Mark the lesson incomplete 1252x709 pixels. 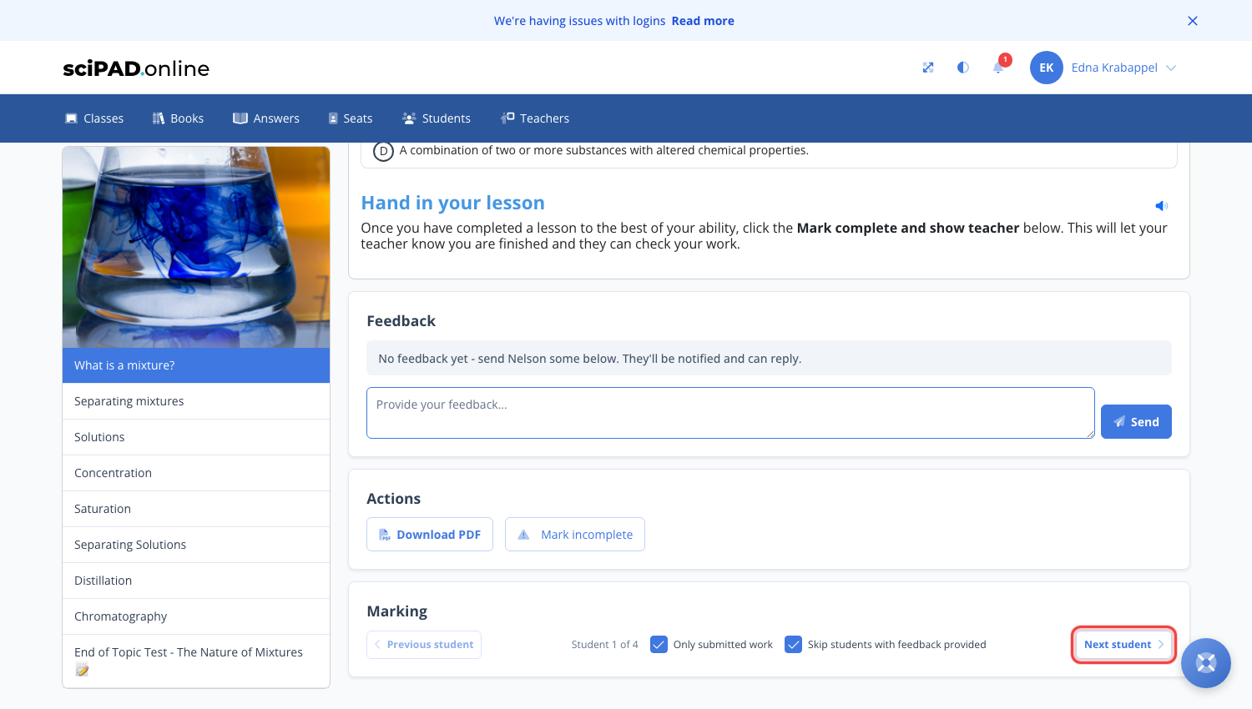click(x=575, y=535)
